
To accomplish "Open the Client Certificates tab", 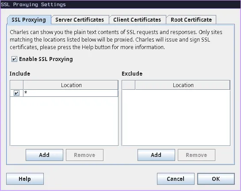I will pos(137,19).
